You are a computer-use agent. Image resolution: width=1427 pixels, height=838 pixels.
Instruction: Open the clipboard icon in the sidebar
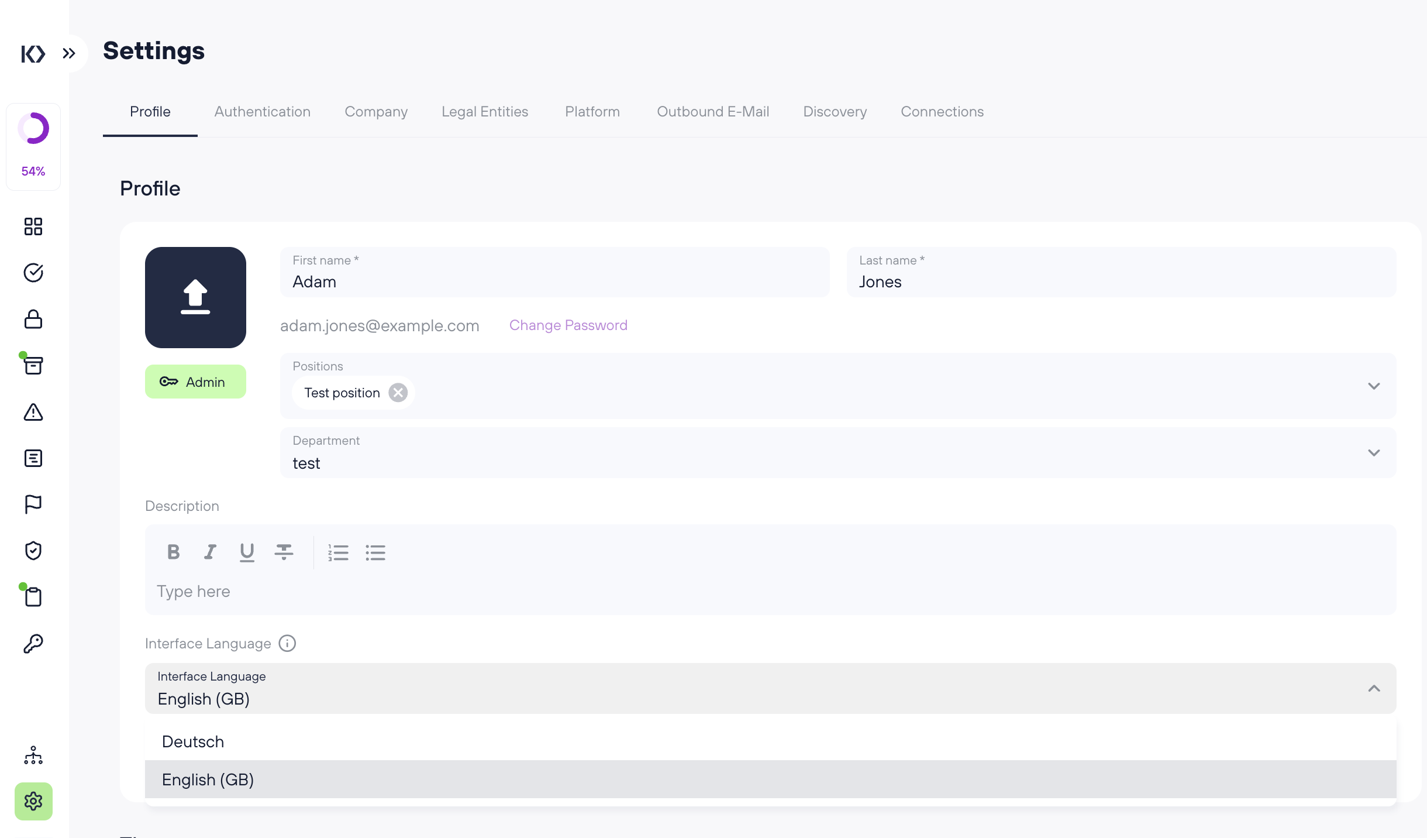point(33,597)
